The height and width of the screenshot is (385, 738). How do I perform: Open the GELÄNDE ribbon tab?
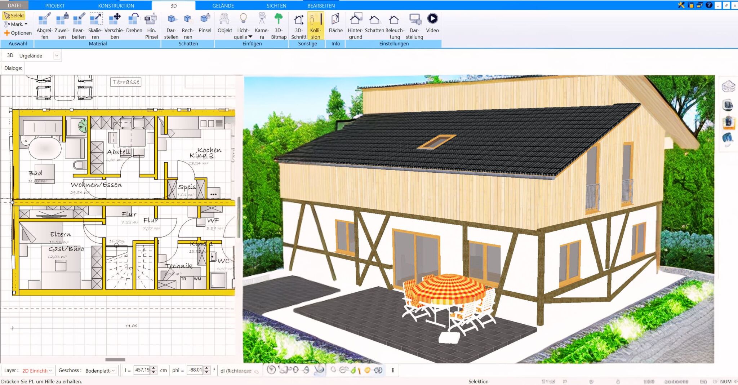[x=223, y=5]
